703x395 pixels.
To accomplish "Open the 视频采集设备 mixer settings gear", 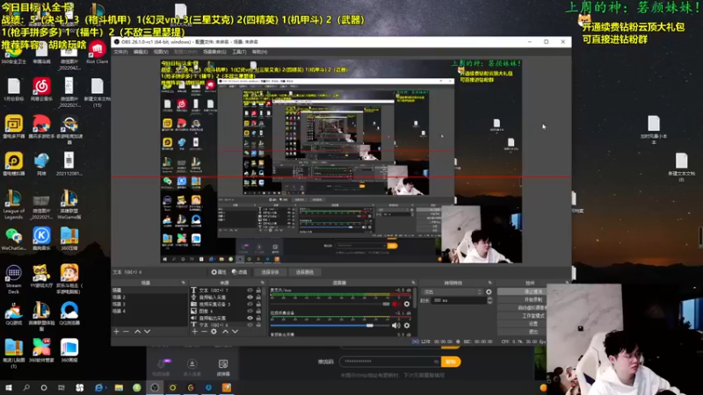I will point(407,326).
